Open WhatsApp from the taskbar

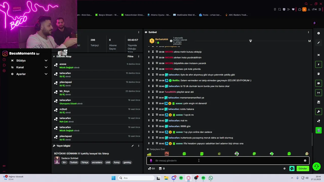[x=211, y=178]
